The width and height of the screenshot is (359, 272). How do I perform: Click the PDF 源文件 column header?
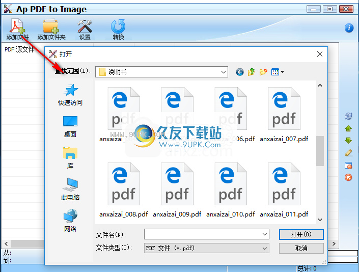pyautogui.click(x=19, y=49)
